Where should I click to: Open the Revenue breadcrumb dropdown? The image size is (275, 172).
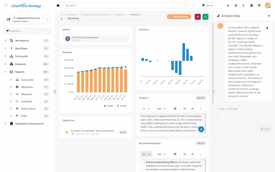pos(136,14)
